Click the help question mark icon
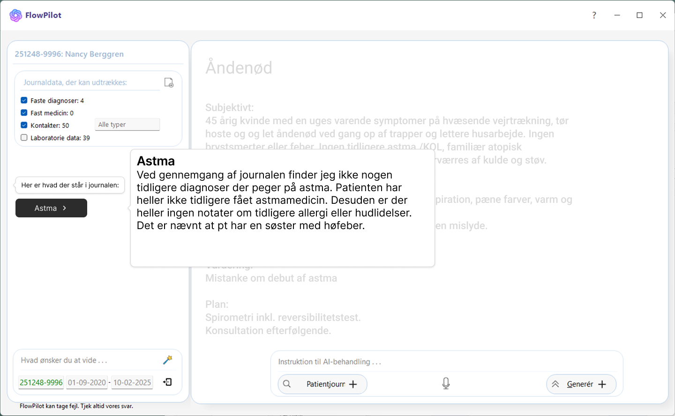 [594, 15]
